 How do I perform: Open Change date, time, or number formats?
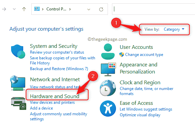coord(146,91)
